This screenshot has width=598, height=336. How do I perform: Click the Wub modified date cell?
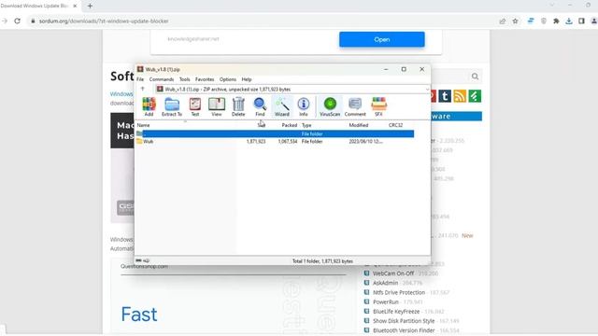[x=365, y=141]
